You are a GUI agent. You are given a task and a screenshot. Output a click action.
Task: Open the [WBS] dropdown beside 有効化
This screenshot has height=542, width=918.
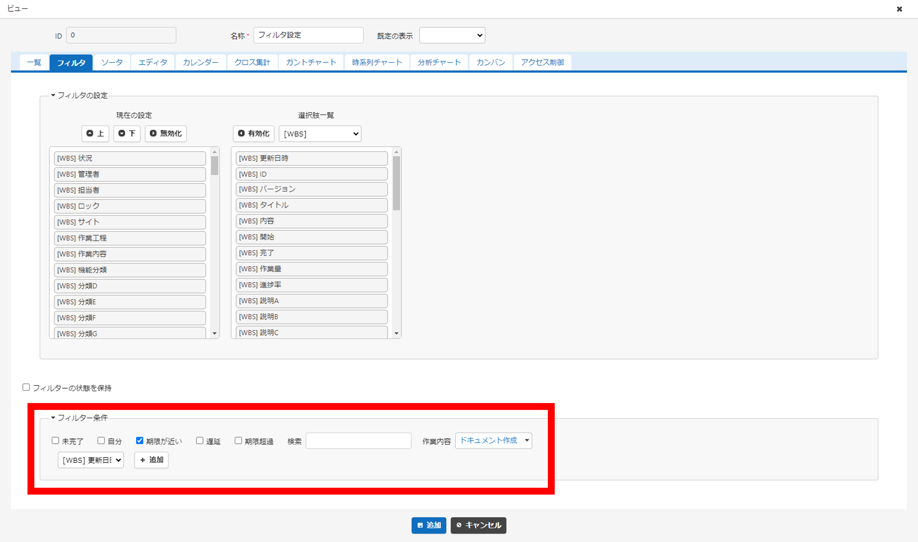[x=320, y=134]
